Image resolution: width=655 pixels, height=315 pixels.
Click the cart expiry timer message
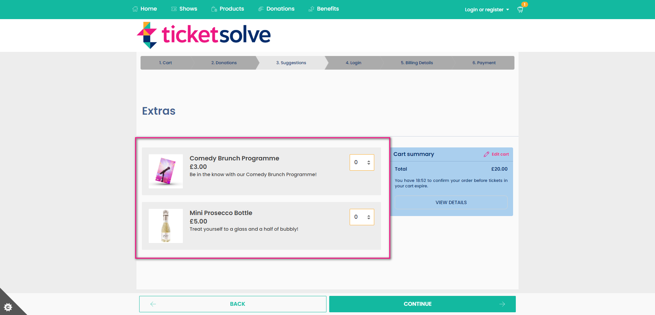coord(451,183)
